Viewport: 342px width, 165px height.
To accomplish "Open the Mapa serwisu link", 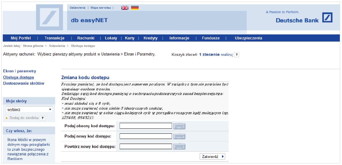I will [101, 8].
